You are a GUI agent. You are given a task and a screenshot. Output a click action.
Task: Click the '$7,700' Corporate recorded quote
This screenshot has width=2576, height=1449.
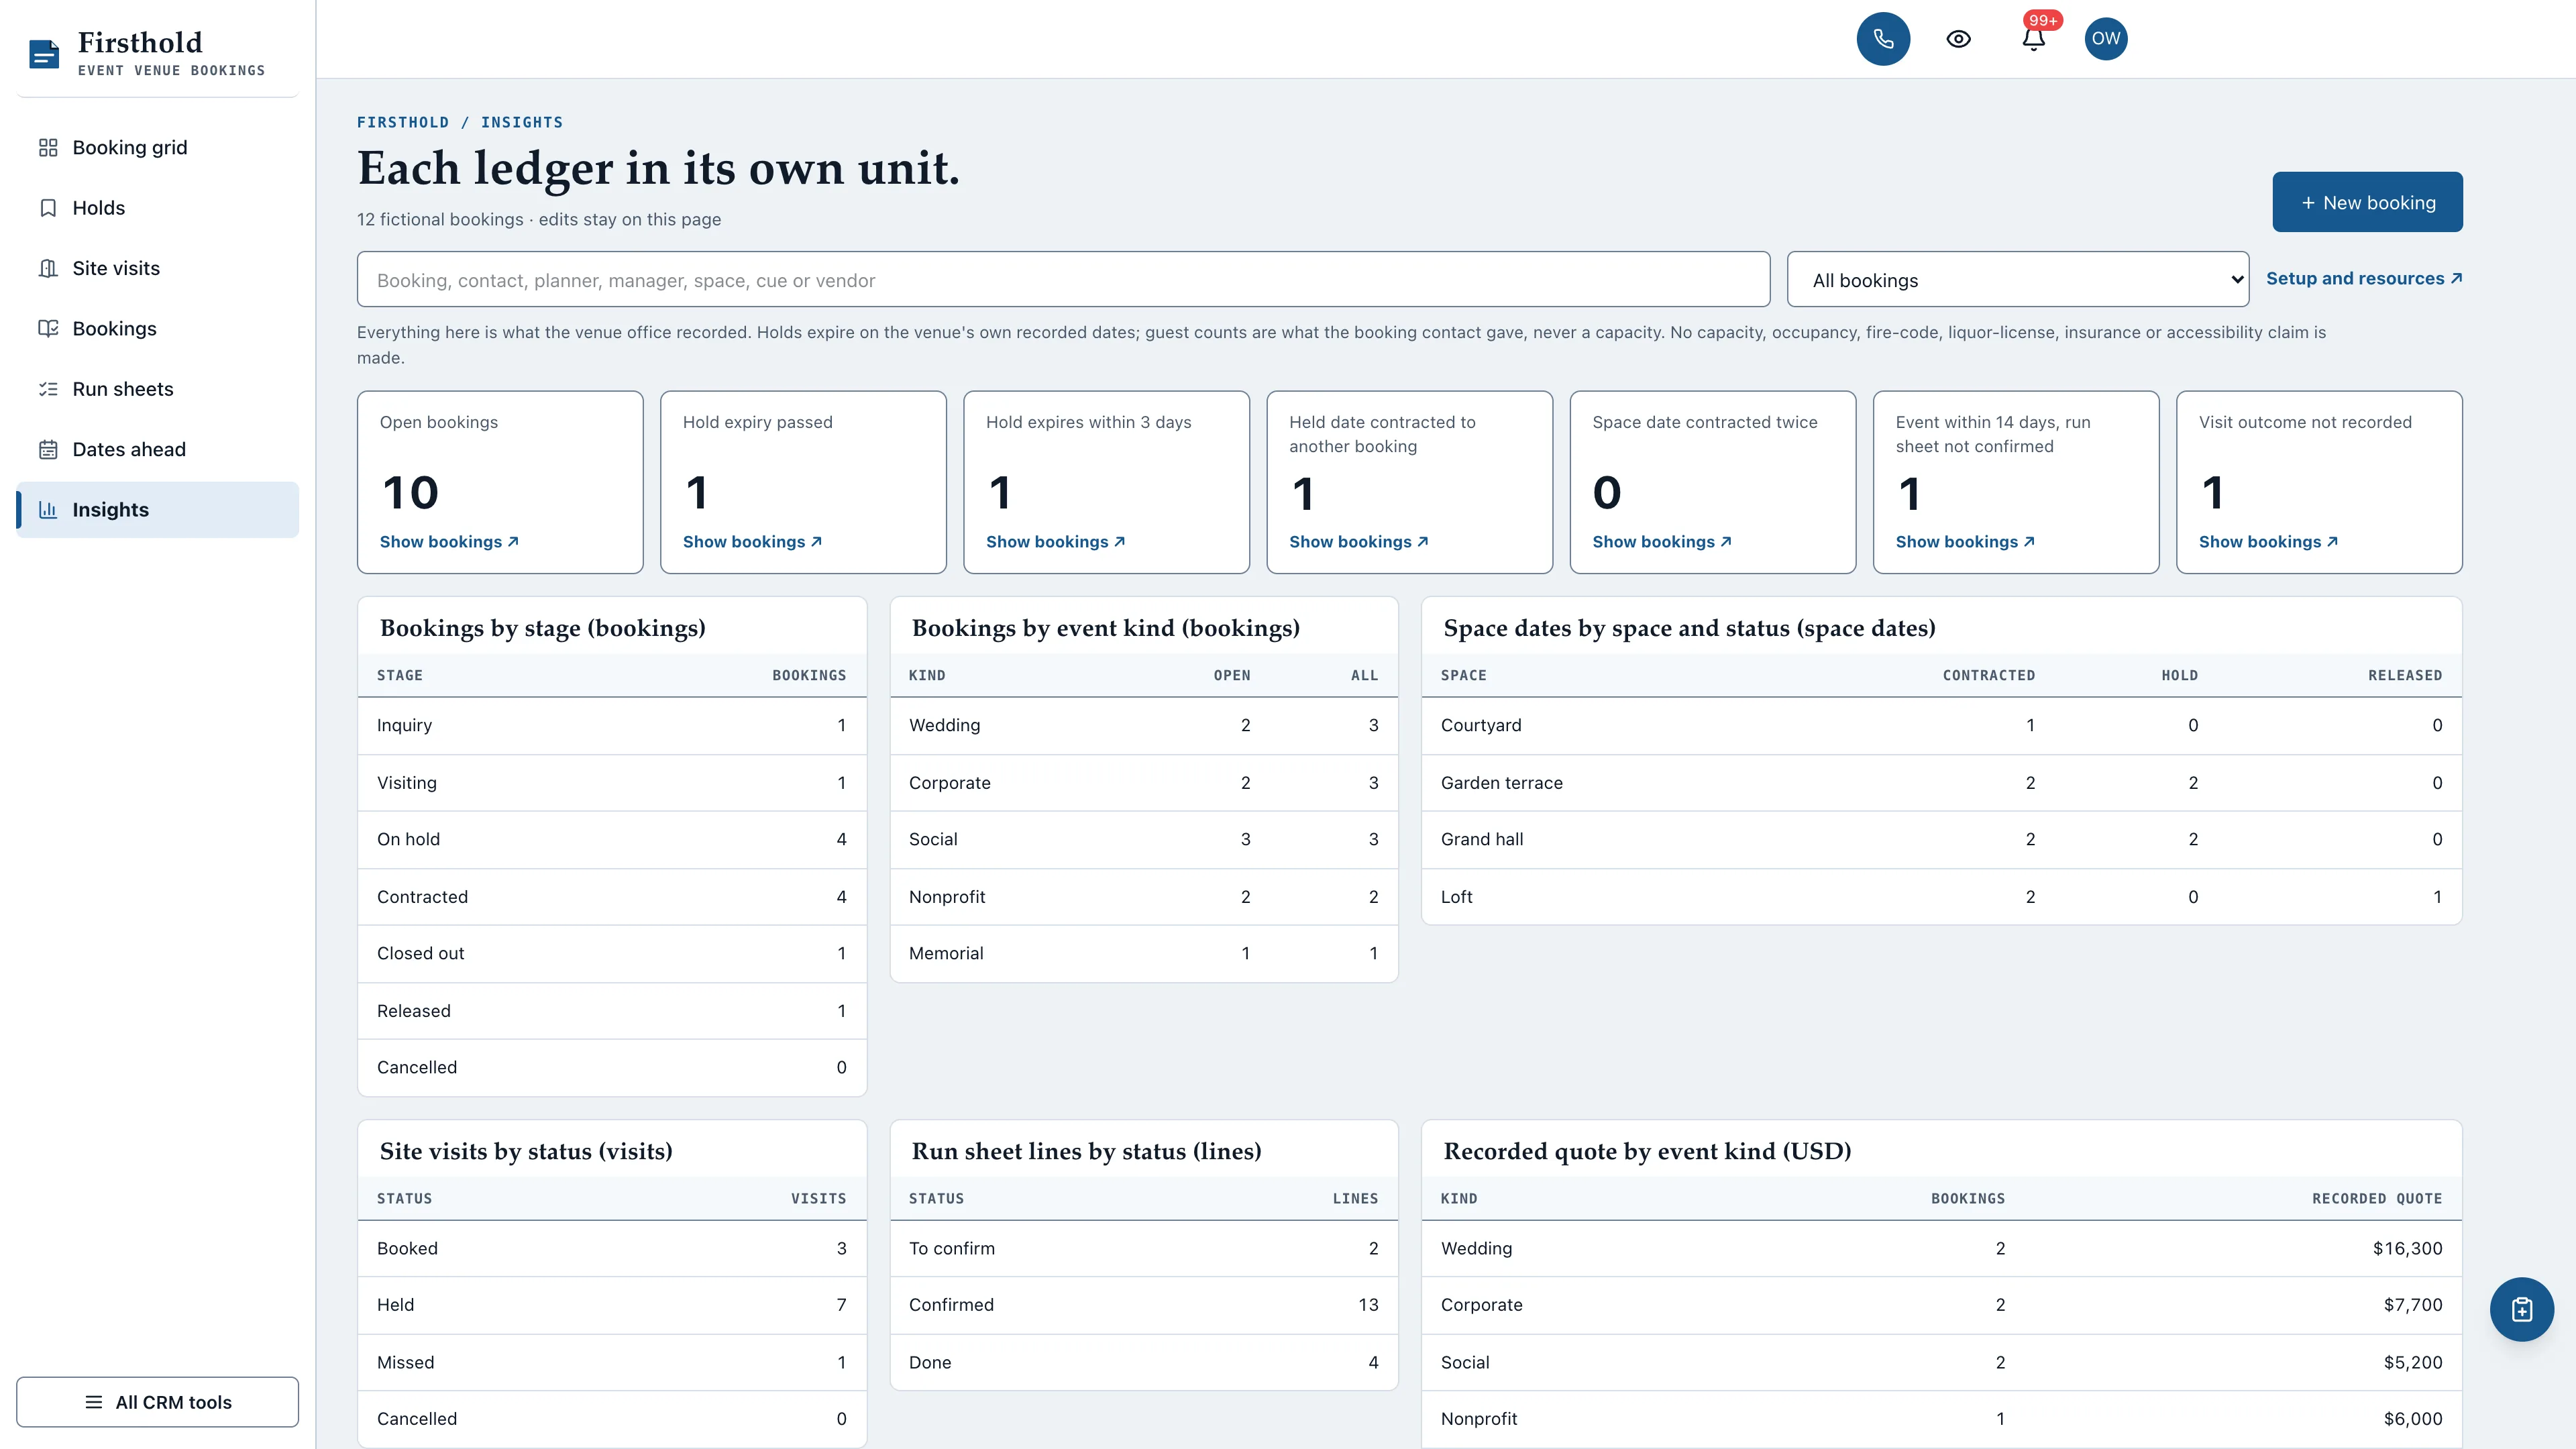(x=2412, y=1305)
